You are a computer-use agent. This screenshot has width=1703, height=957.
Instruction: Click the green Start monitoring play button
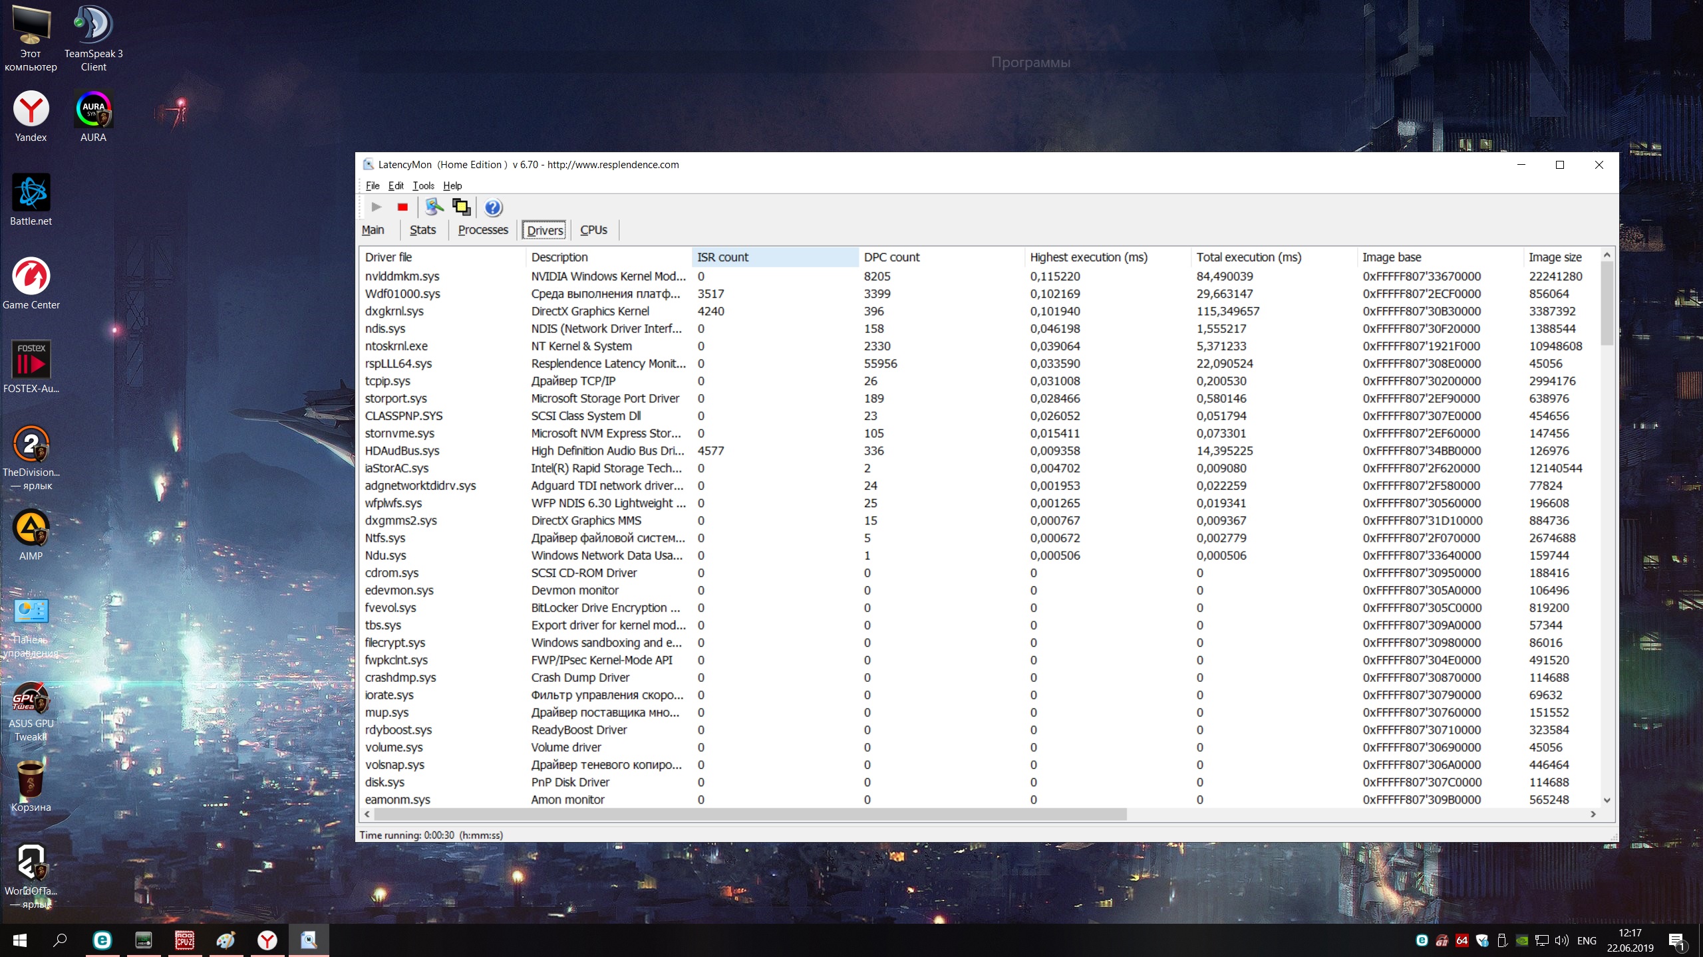click(377, 207)
